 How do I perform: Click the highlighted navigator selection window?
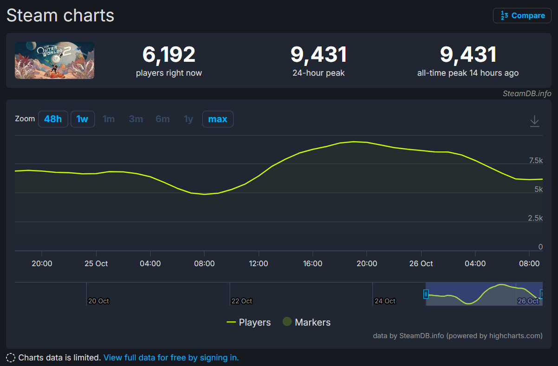pyautogui.click(x=483, y=294)
